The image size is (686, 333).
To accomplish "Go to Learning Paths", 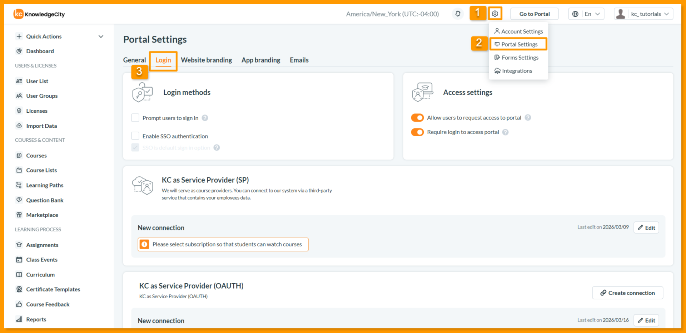I will pos(45,185).
